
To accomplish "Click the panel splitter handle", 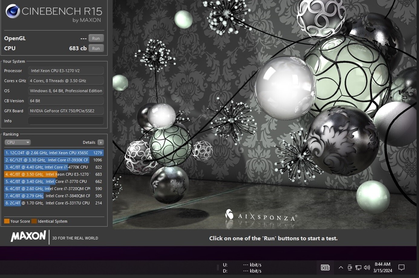I will tap(110, 122).
